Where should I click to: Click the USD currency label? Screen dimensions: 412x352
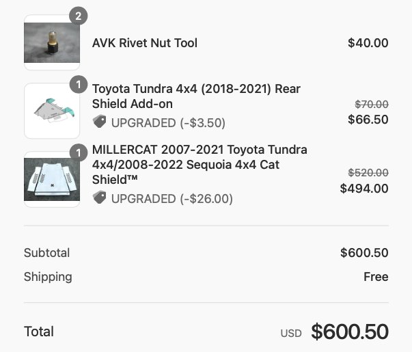[x=291, y=334]
